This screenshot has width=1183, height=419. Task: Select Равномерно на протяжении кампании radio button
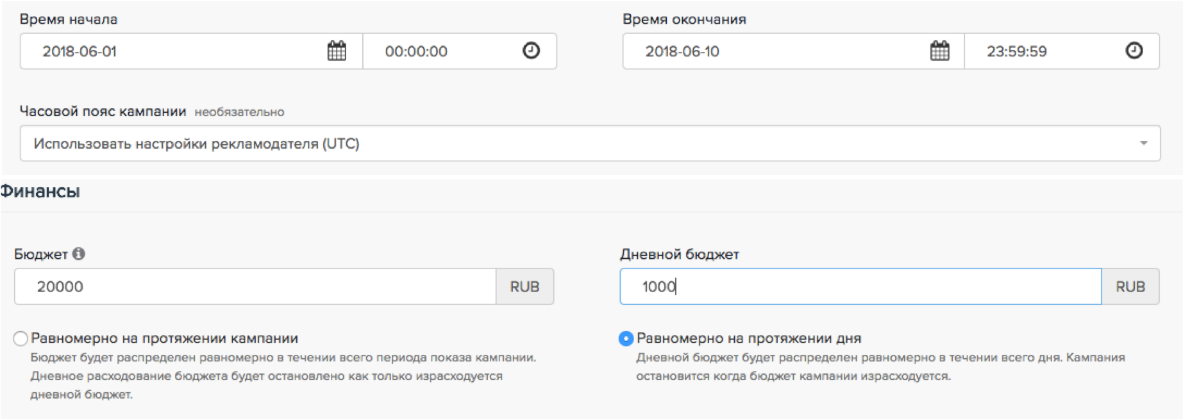[21, 338]
